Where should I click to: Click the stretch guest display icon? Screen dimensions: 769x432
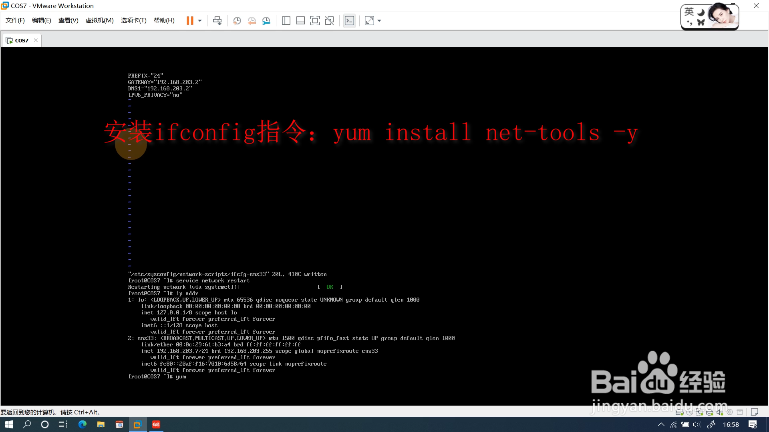369,21
